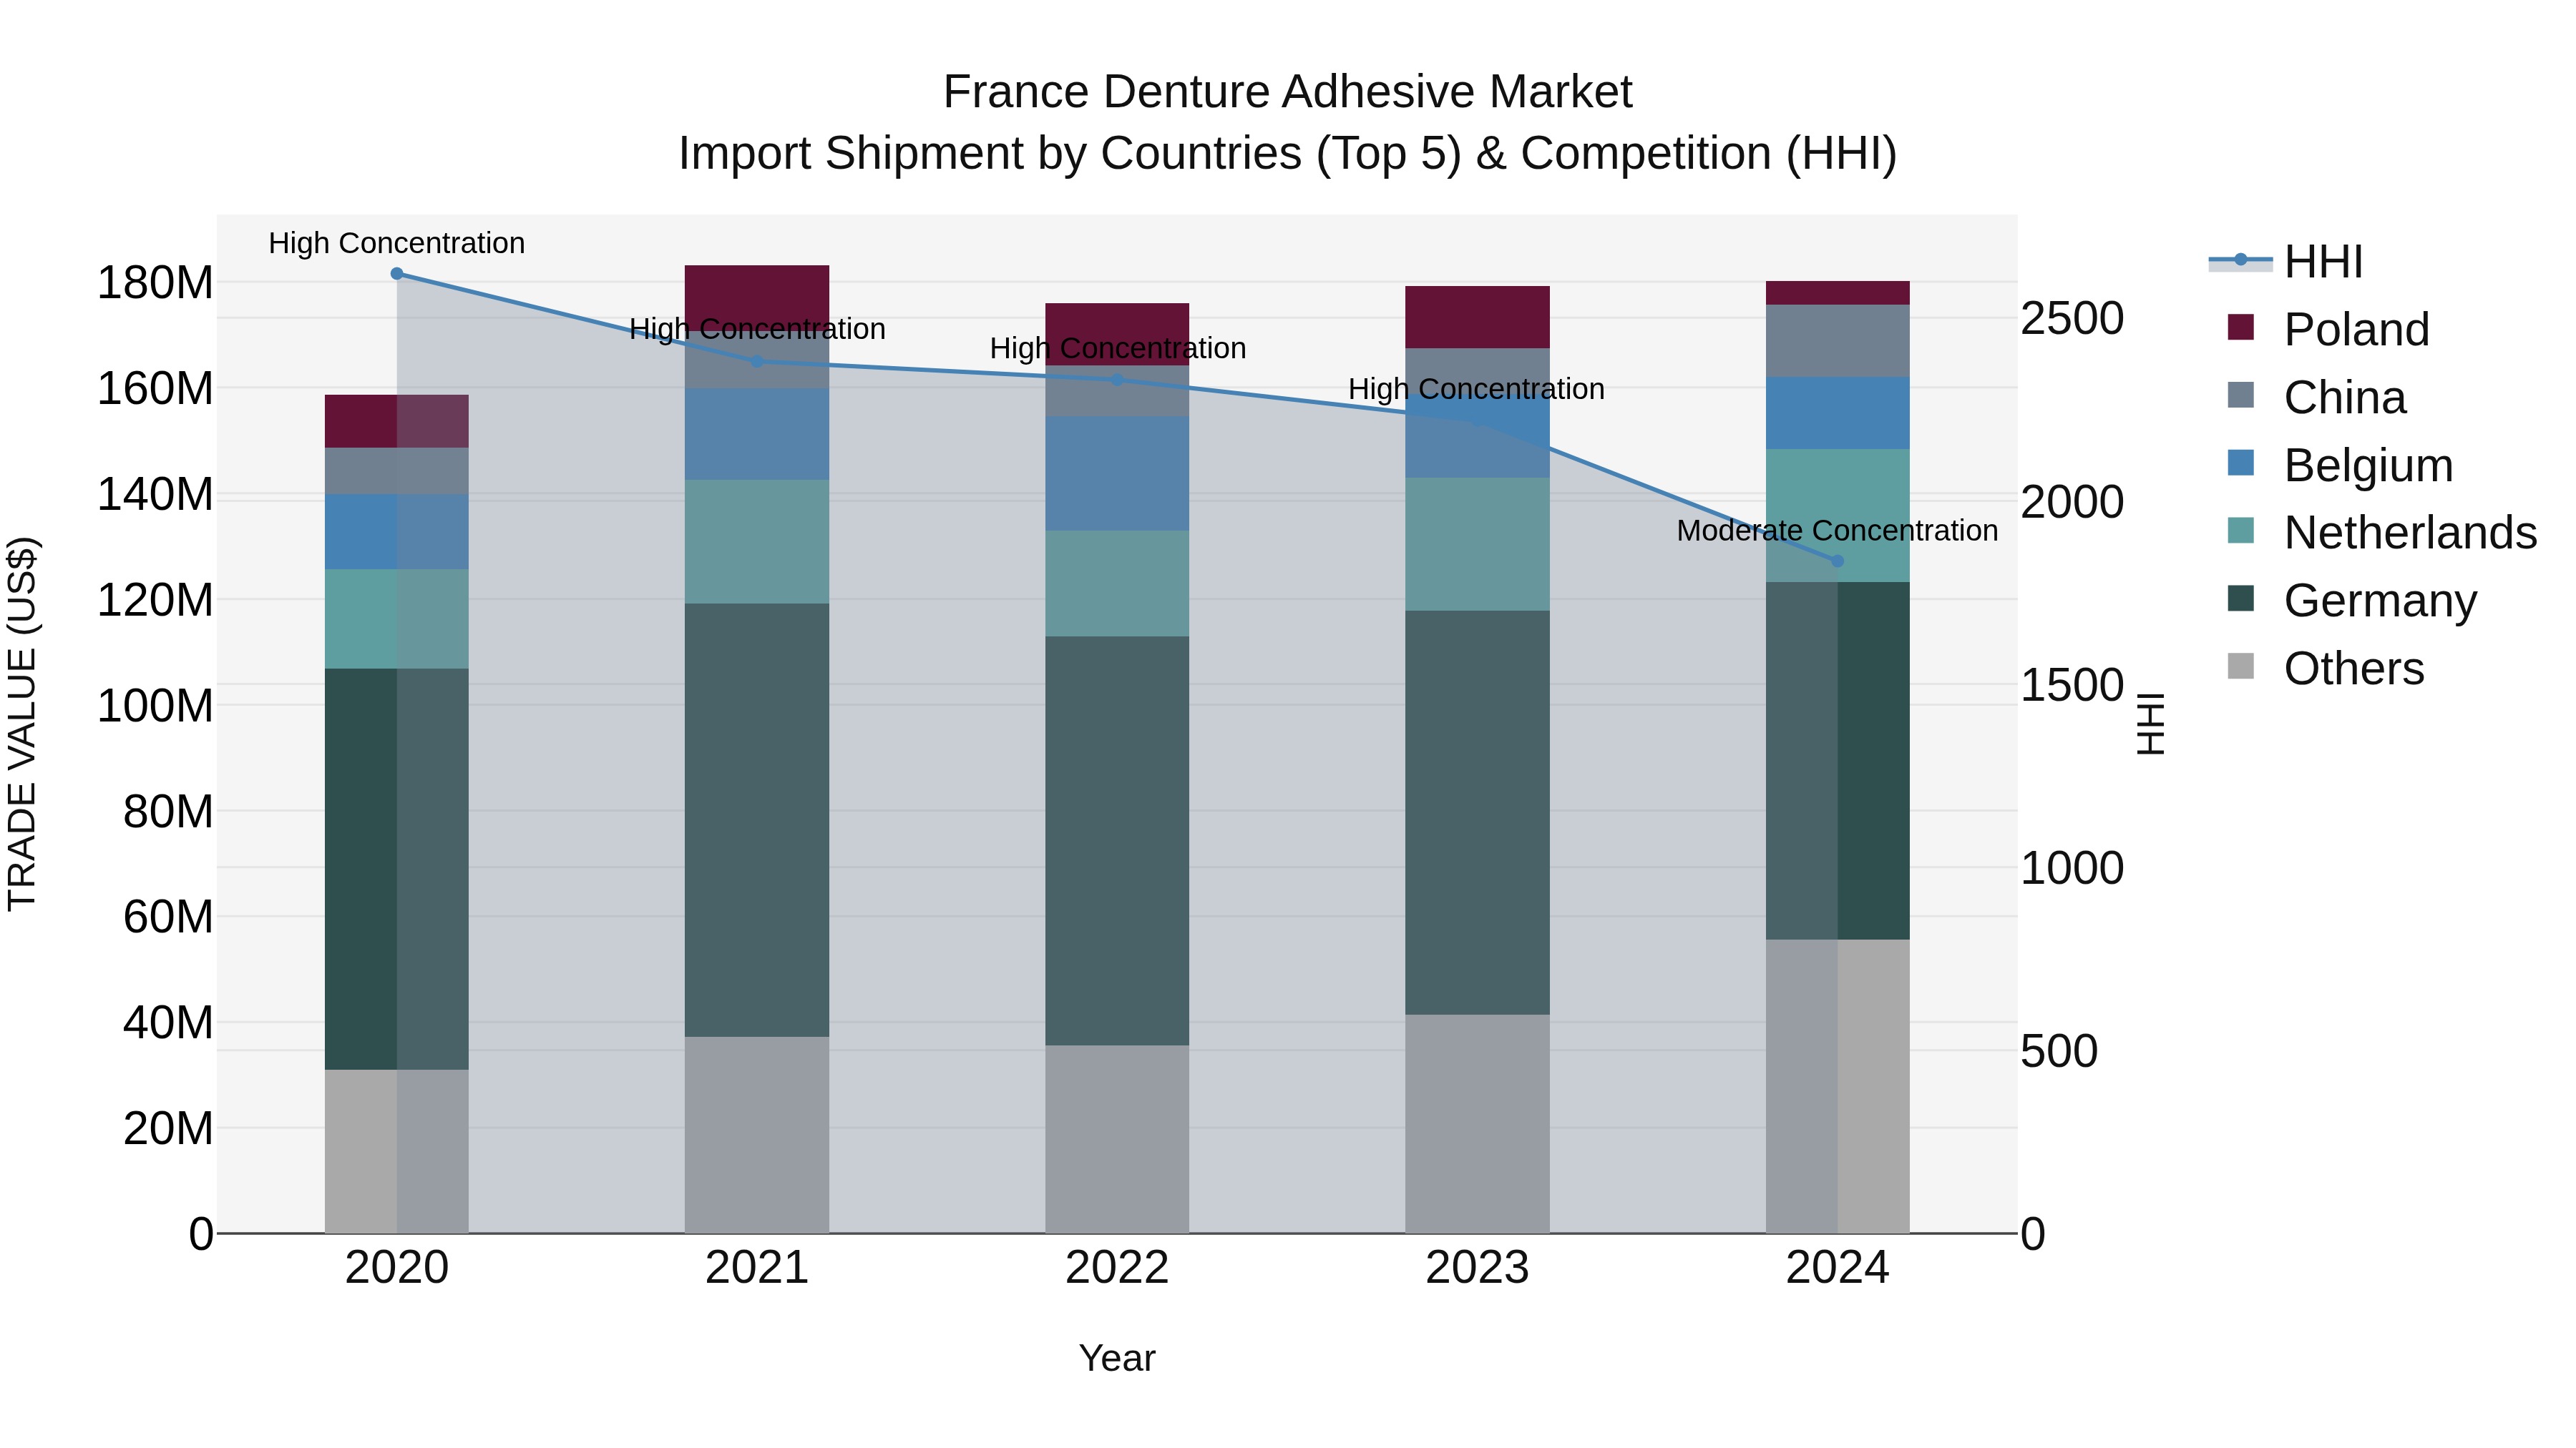The height and width of the screenshot is (1448, 2576).
Task: Click the 'France Denture Adhesive Market' title
Action: point(1288,92)
